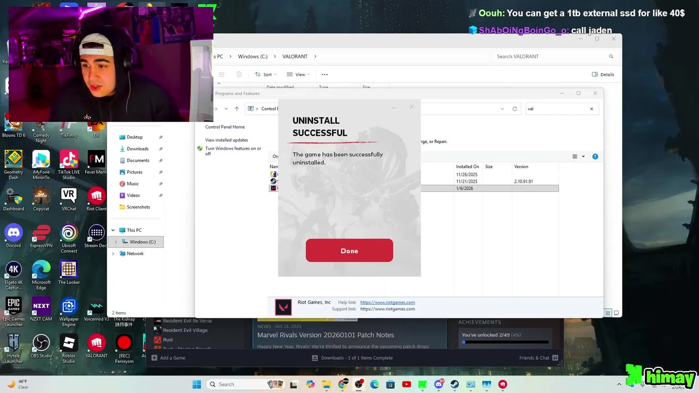Open ExpressVPN desktop shortcut
Image resolution: width=699 pixels, height=393 pixels.
(x=42, y=236)
